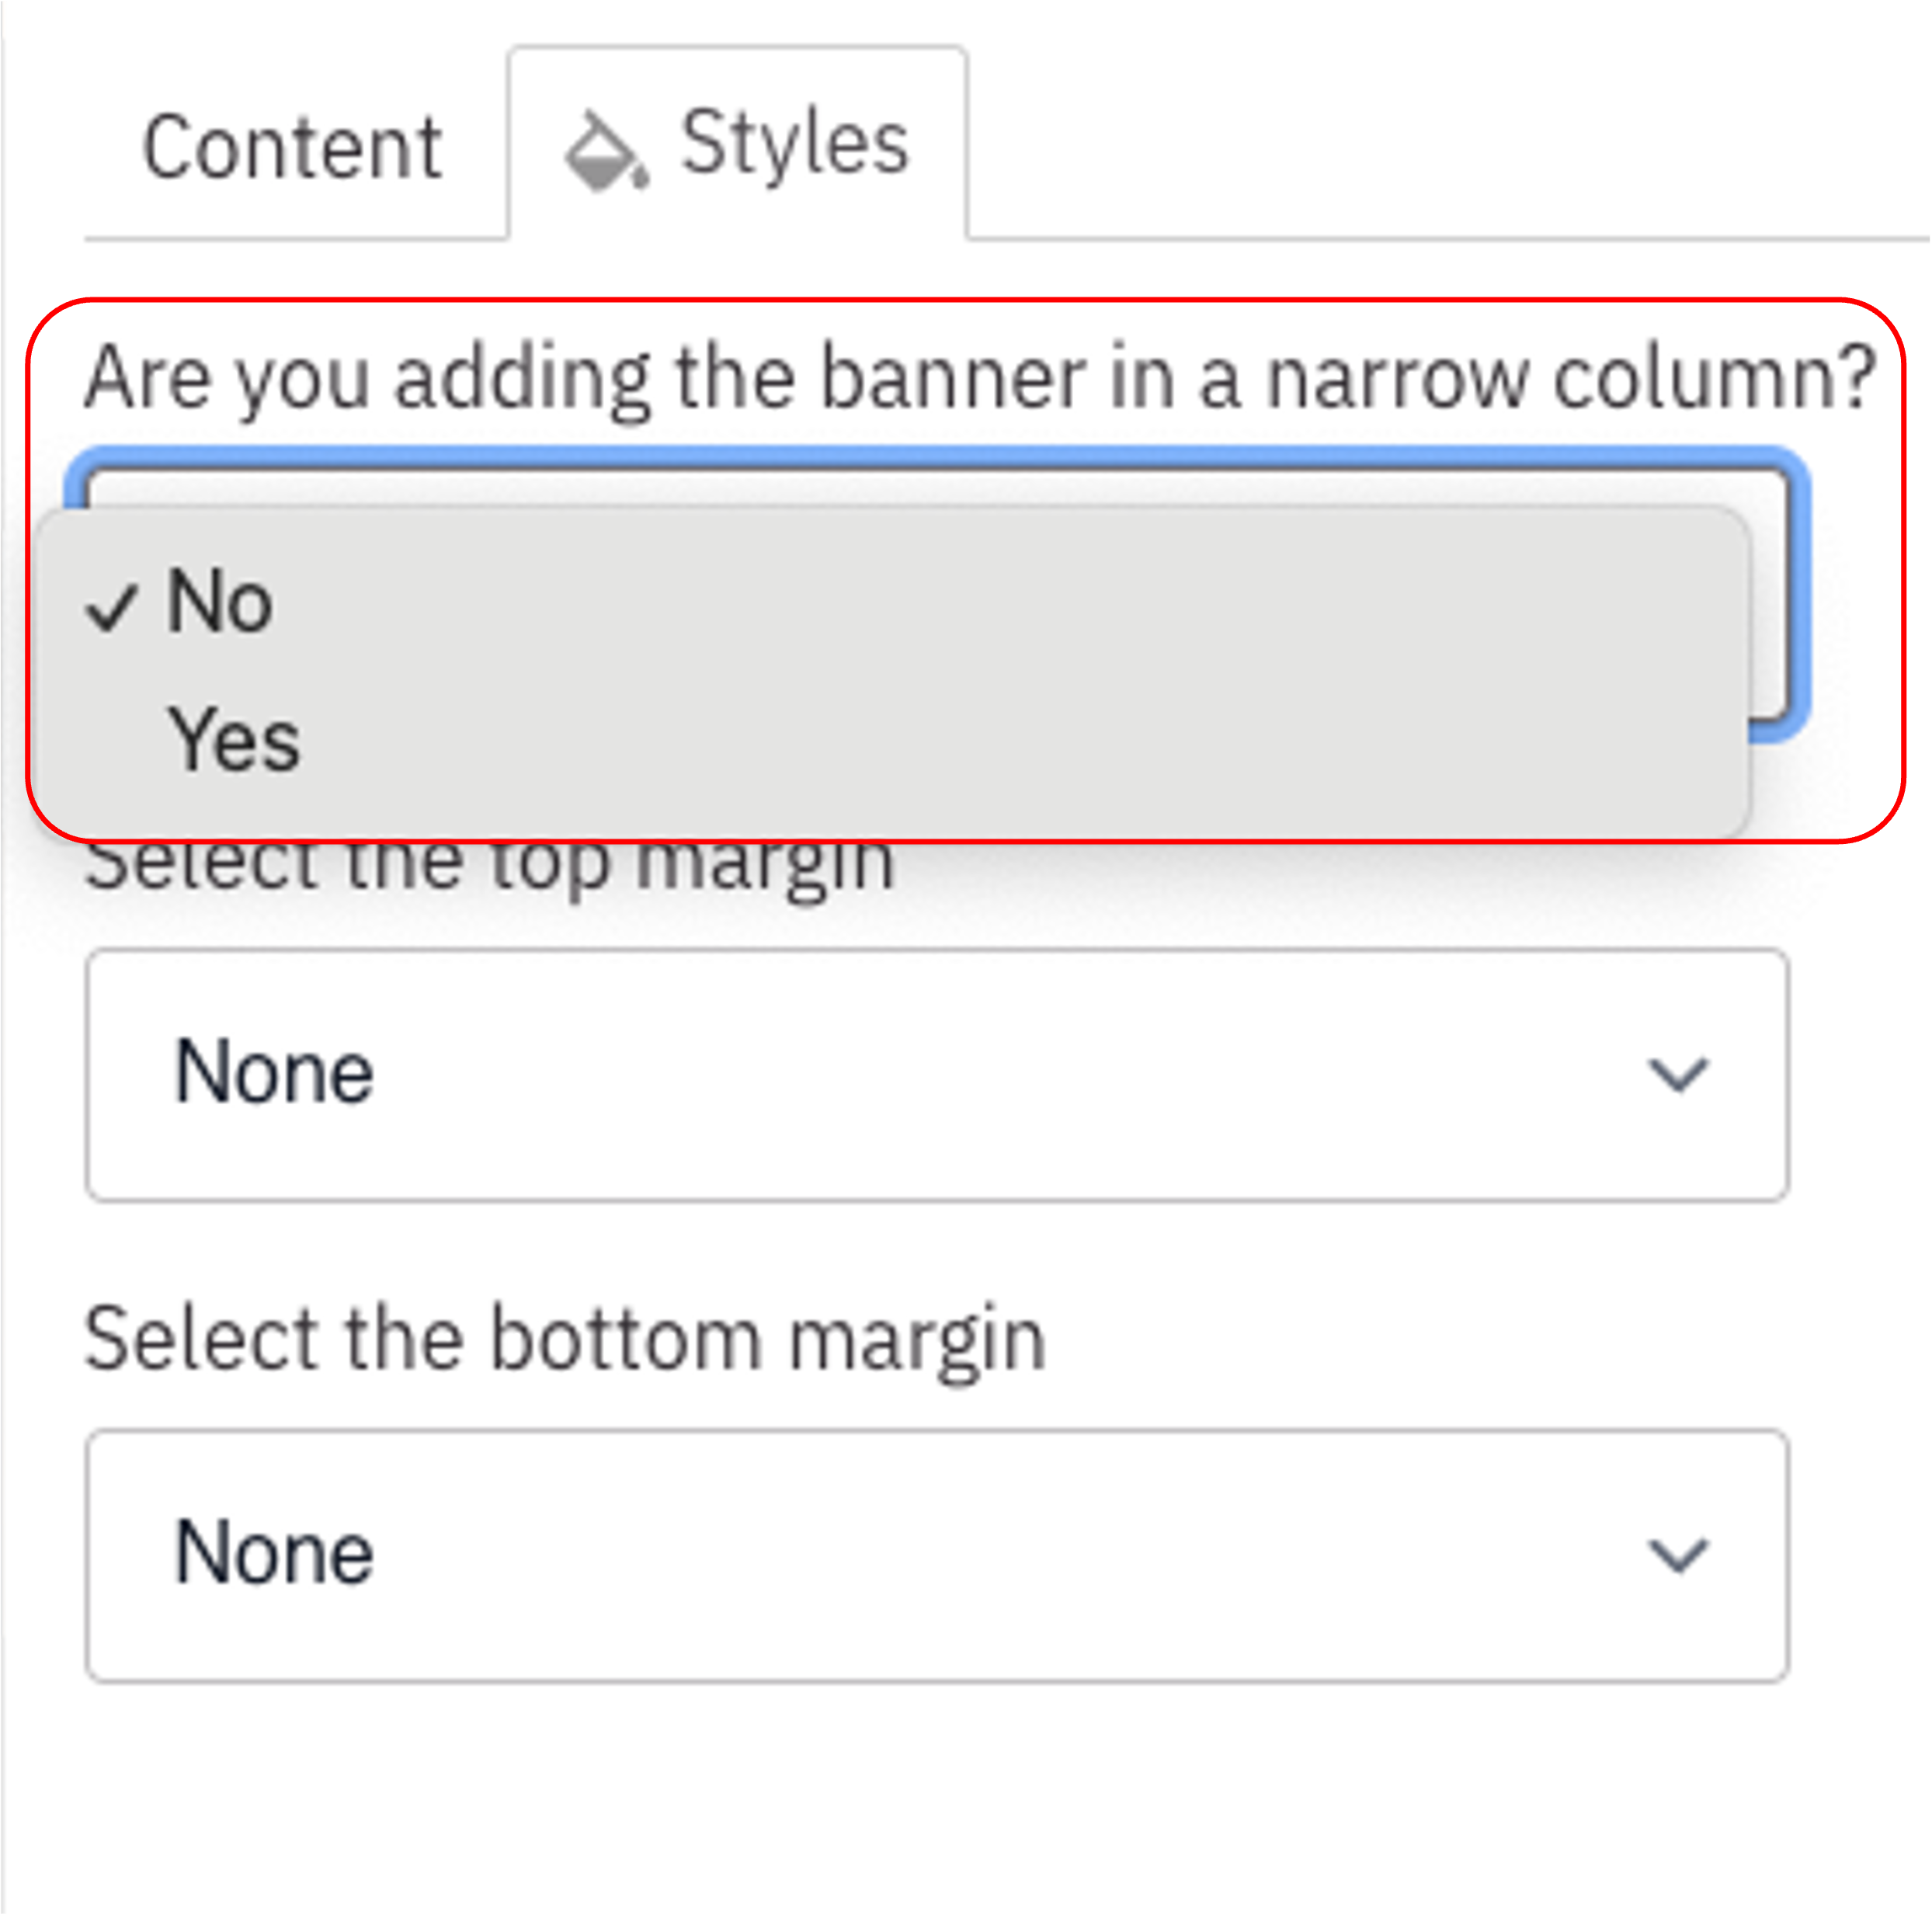Click the checkmark icon beside No

[x=111, y=606]
